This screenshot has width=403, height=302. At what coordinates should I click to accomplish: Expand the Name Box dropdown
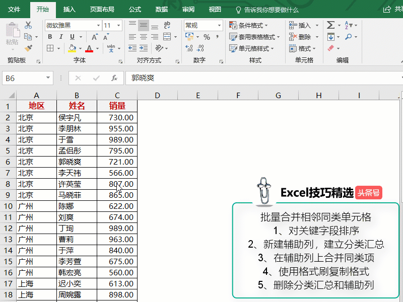coord(48,78)
